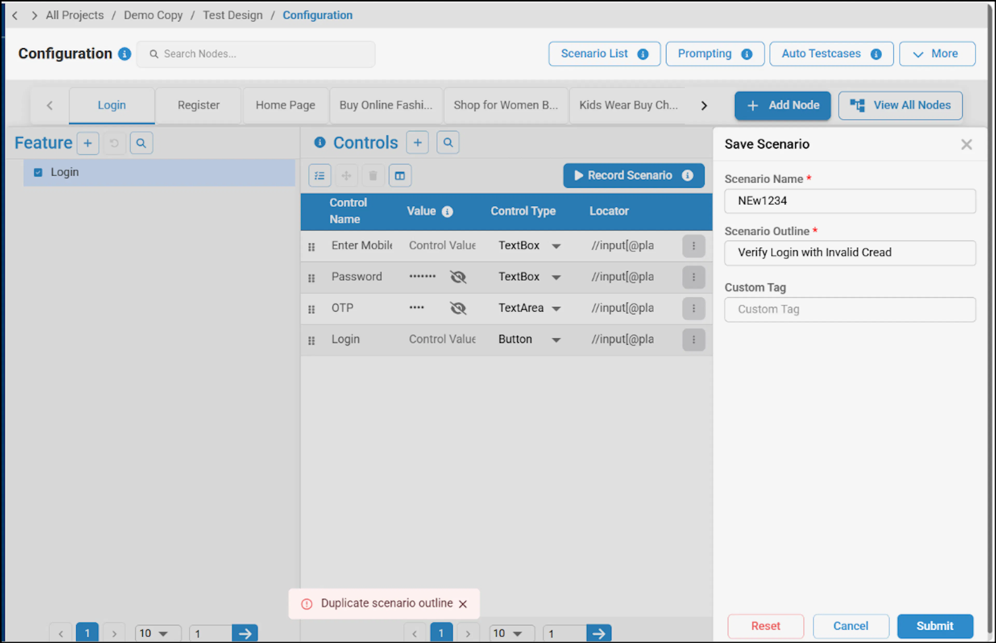Add a new Control with plus icon
This screenshot has width=996, height=643.
click(x=417, y=143)
